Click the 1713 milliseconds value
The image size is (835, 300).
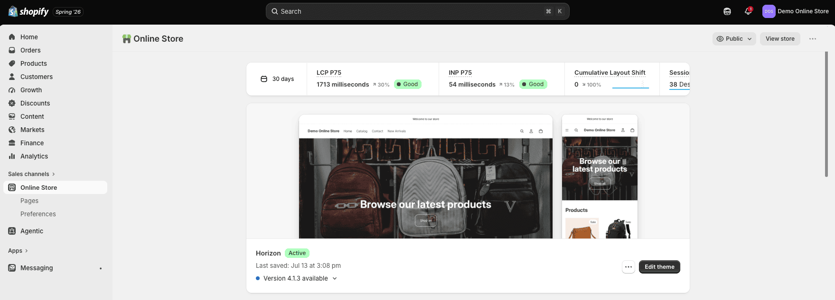click(x=343, y=84)
